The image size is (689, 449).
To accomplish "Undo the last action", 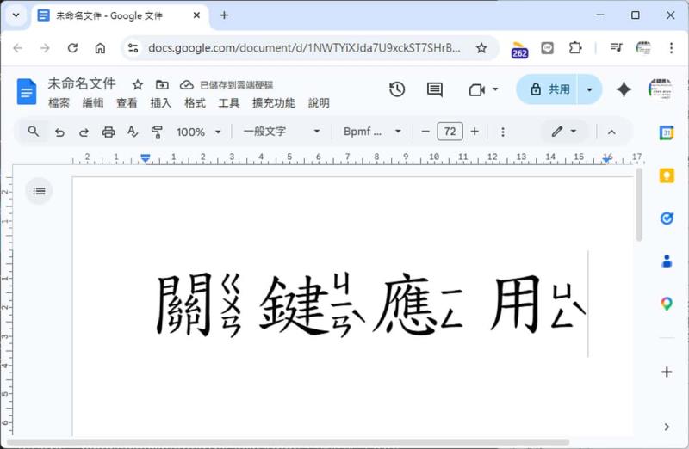I will [59, 132].
